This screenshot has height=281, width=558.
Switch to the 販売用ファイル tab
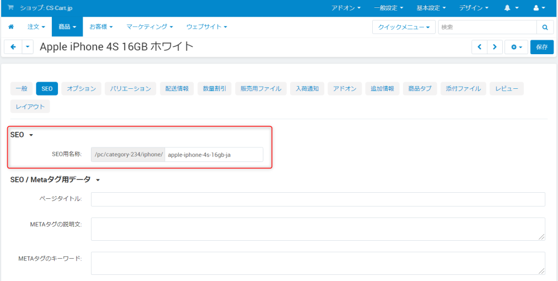[261, 89]
